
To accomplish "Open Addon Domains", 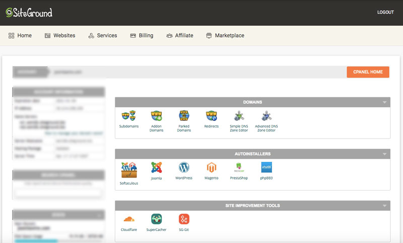I will 156,121.
